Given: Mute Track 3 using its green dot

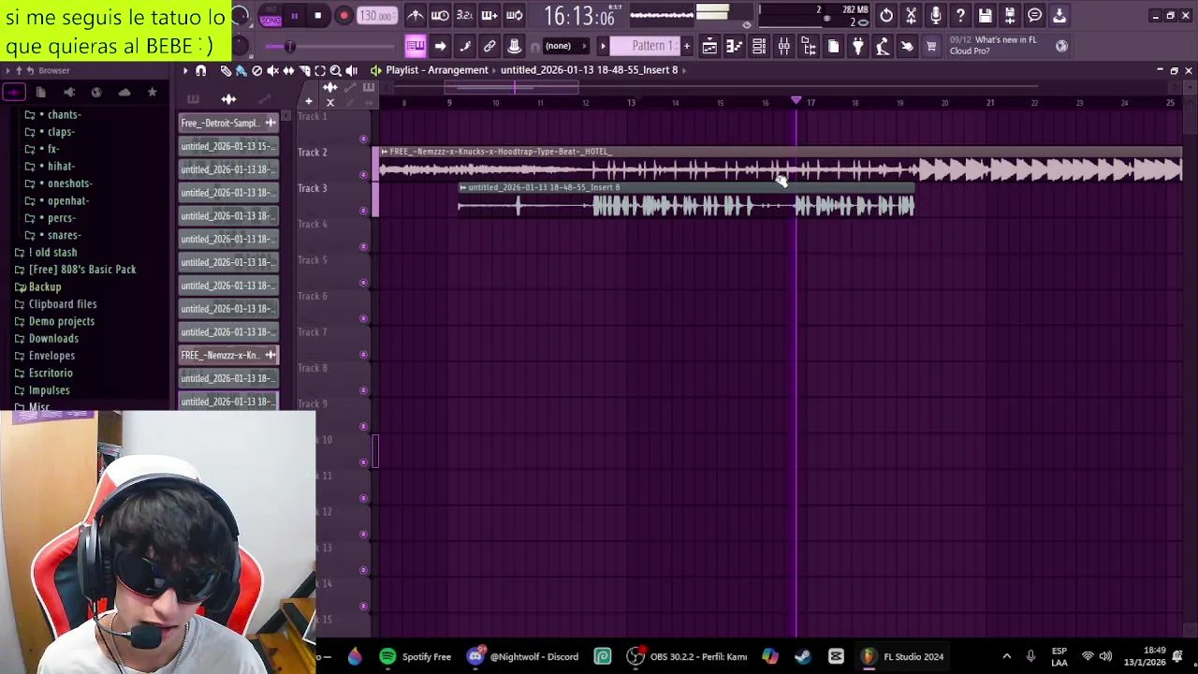Looking at the screenshot, I should pos(363,211).
